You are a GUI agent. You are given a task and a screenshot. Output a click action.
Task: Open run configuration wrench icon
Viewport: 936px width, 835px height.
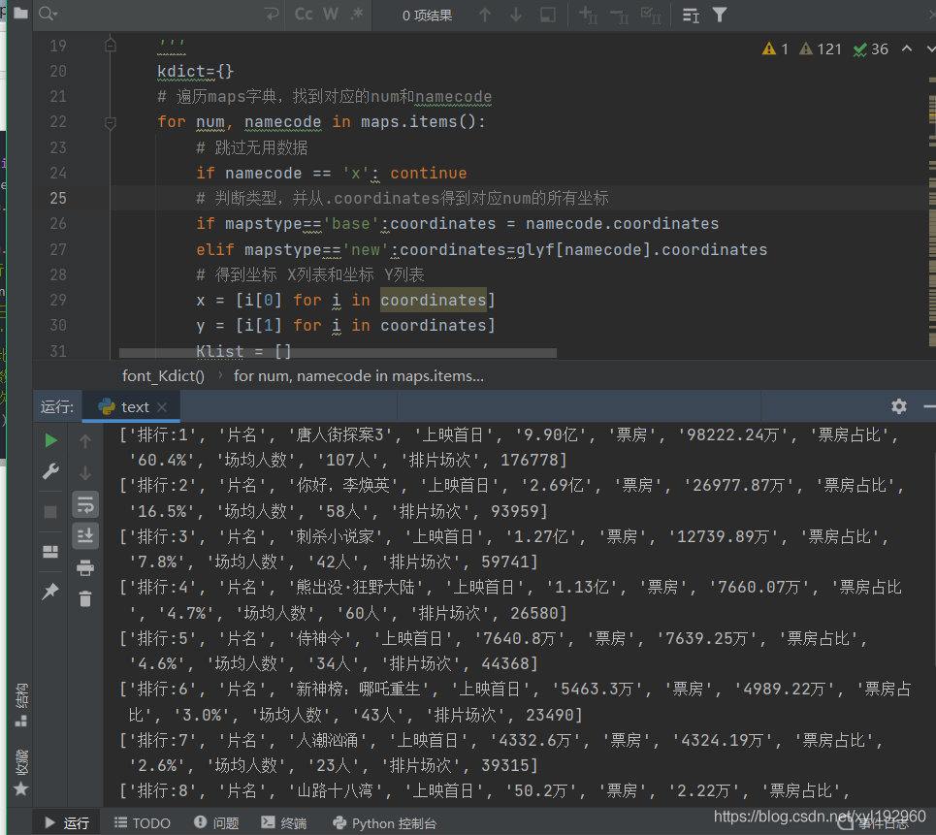click(50, 472)
